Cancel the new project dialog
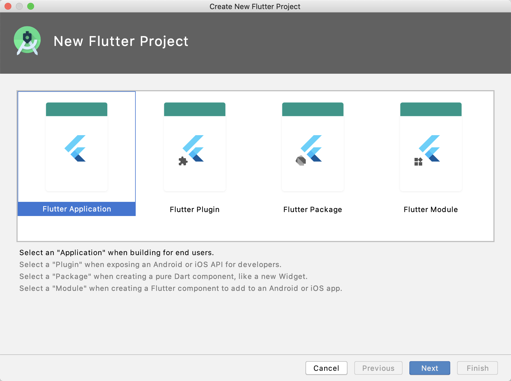Screen dimensions: 511x381 pyautogui.click(x=326, y=368)
